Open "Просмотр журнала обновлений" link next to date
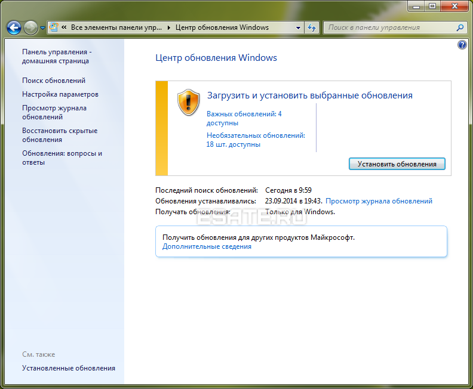The image size is (473, 389). pyautogui.click(x=379, y=201)
